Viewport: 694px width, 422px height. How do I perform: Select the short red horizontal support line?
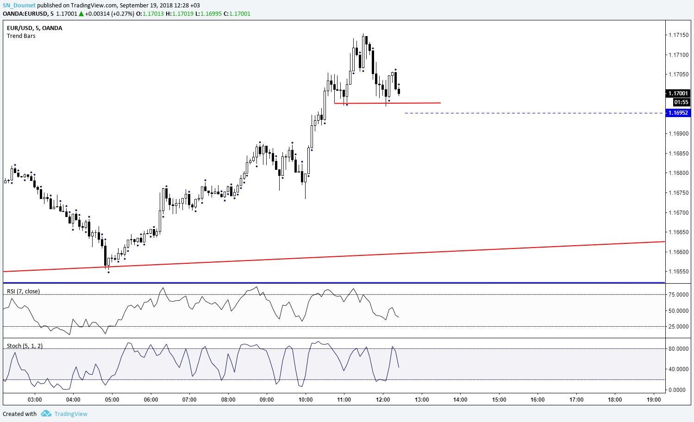pos(388,103)
